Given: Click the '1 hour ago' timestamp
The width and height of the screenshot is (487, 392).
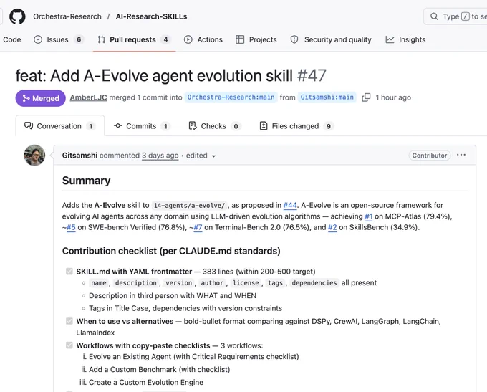Looking at the screenshot, I should coord(393,97).
